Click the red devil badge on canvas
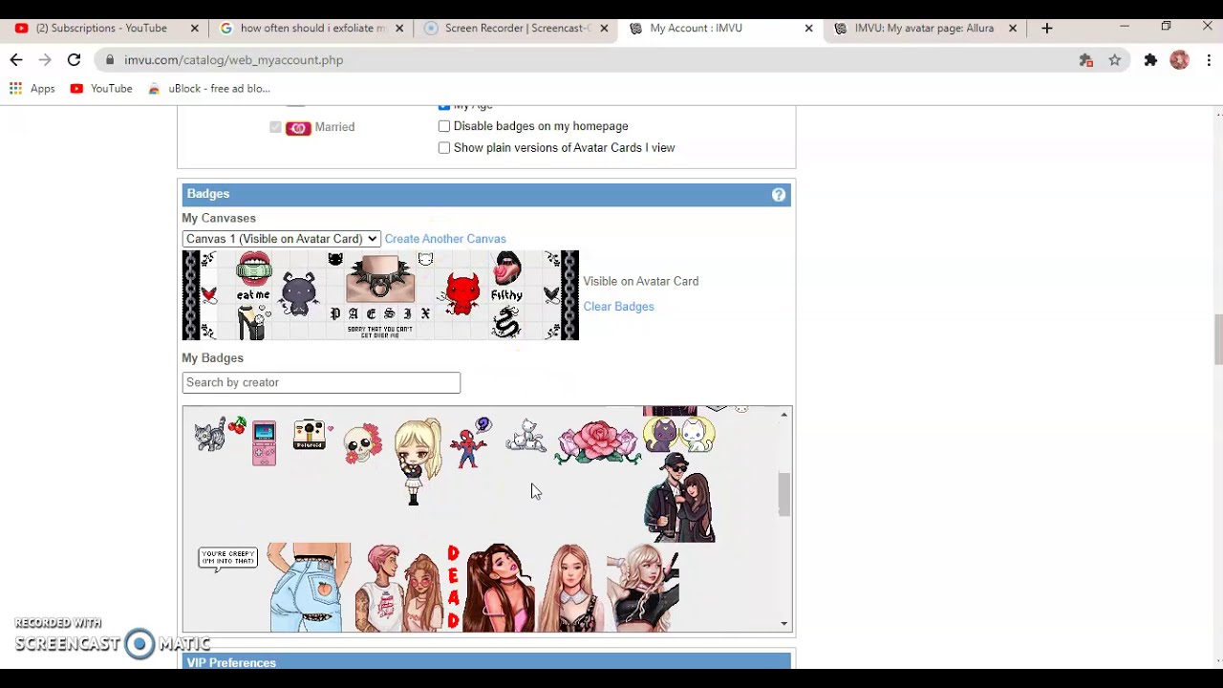The height and width of the screenshot is (688, 1223). (462, 294)
